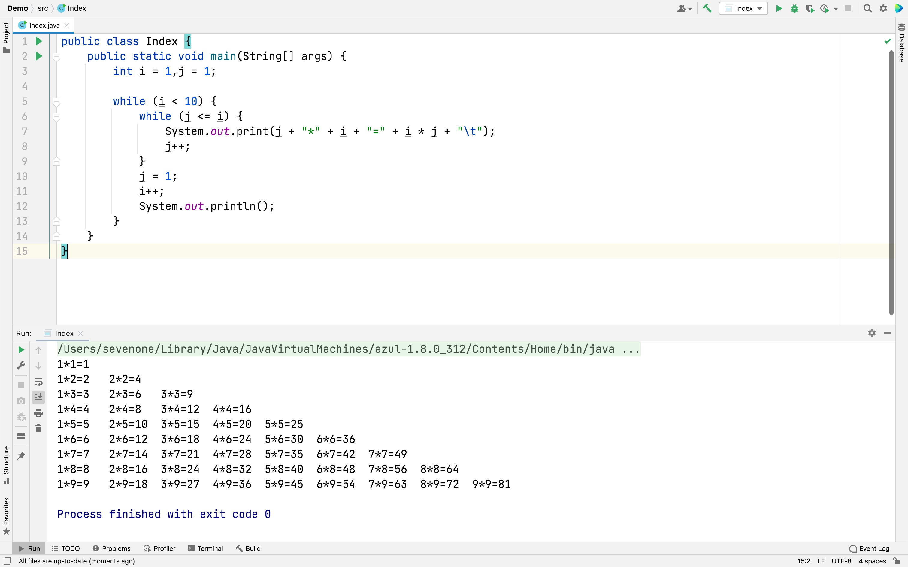Print console output using the printer icon

coord(38,413)
